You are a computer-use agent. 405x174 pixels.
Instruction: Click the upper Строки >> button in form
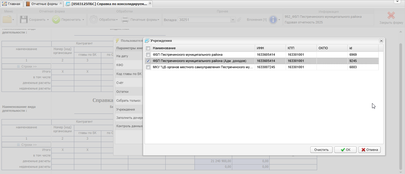26,66
